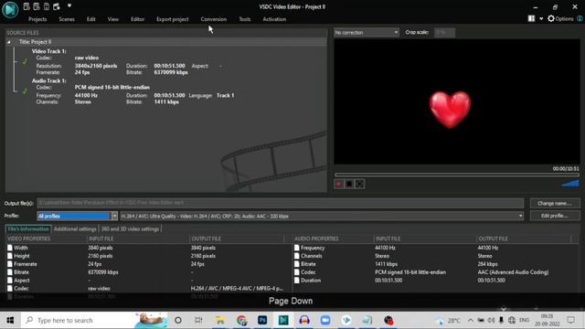Image resolution: width=585 pixels, height=329 pixels.
Task: Adjust the blue volume slider
Action: pos(570,183)
